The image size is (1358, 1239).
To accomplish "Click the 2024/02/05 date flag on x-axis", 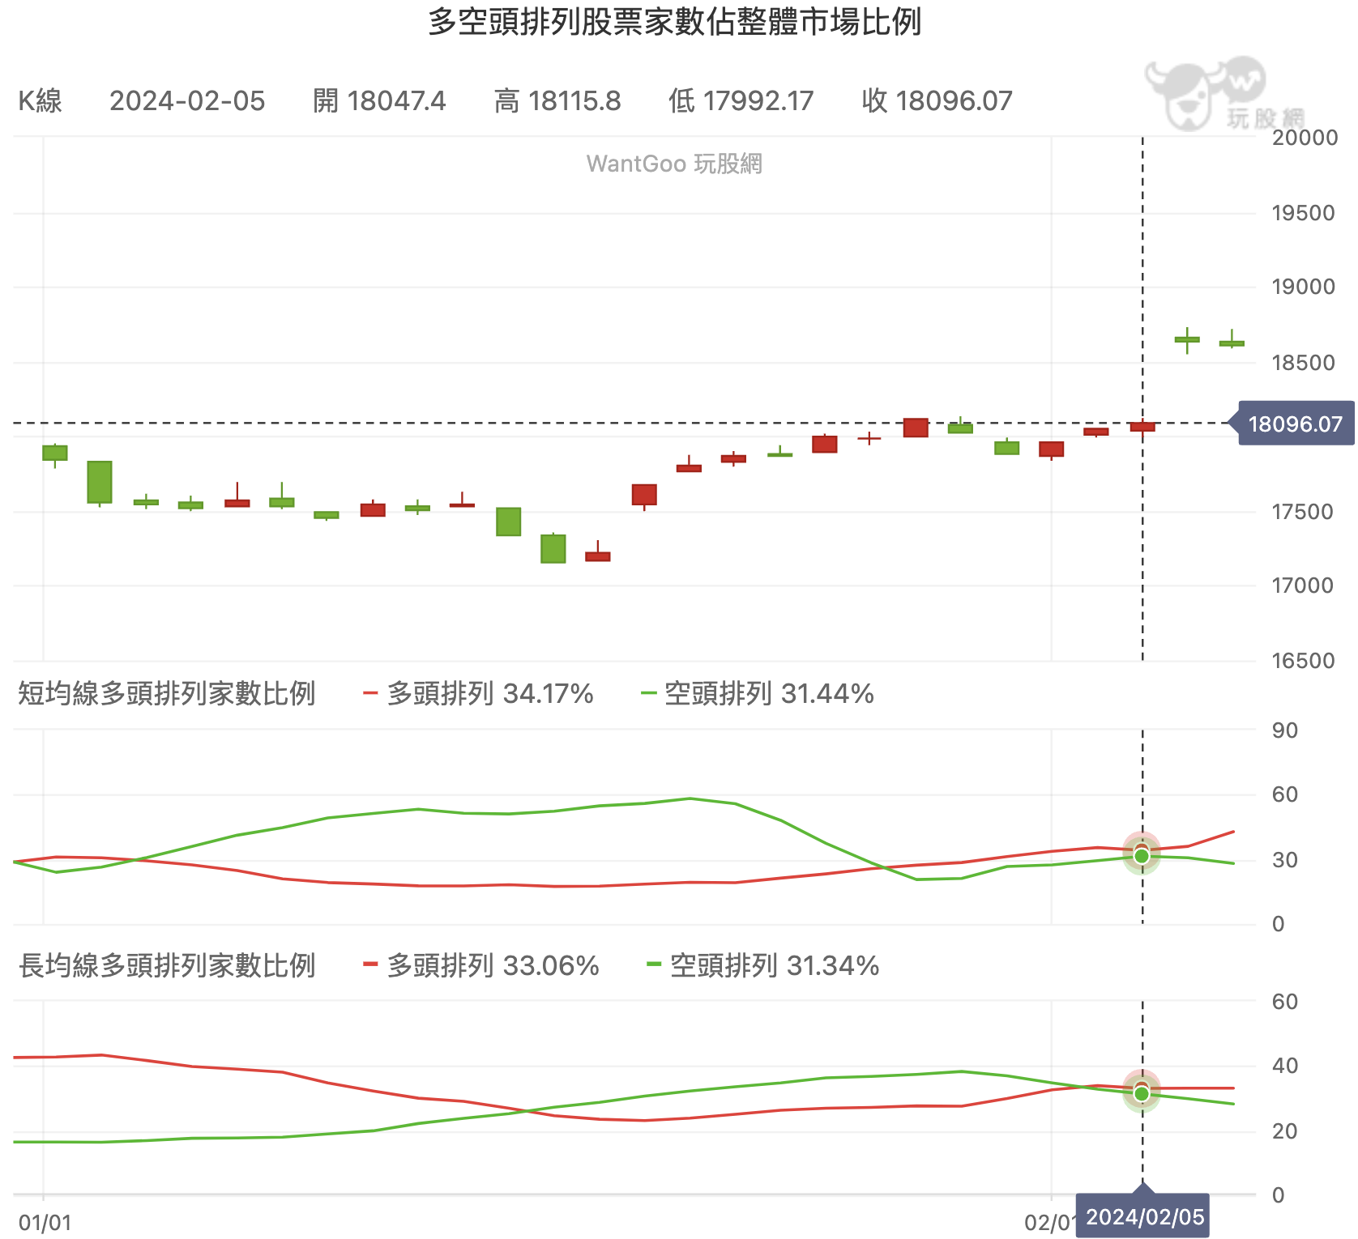I will click(x=1143, y=1216).
